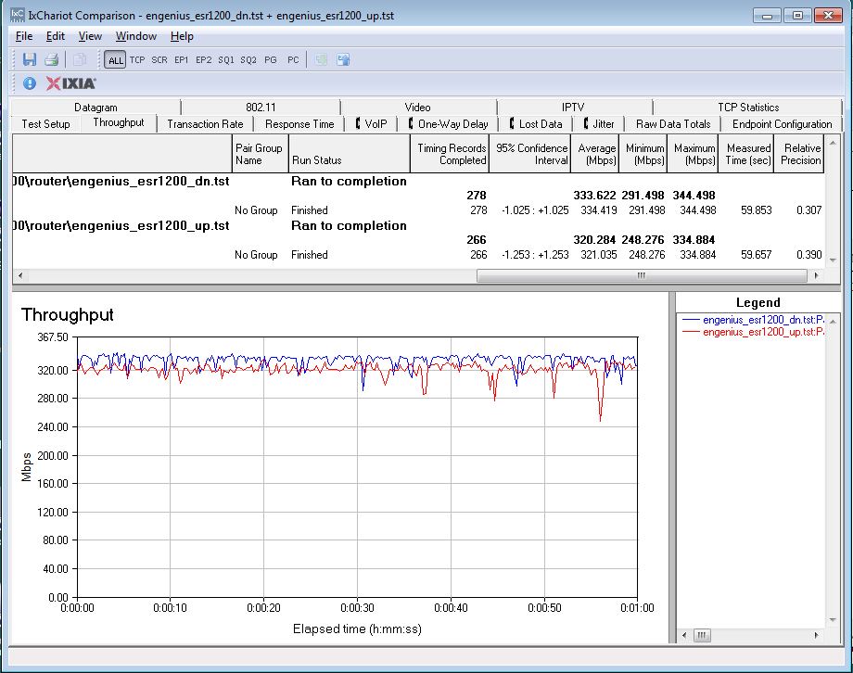This screenshot has height=673, width=853.
Task: Toggle the EP2 filter button
Action: click(x=203, y=60)
